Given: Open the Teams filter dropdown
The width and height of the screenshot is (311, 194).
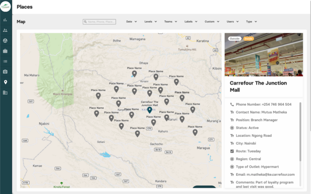Looking at the screenshot, I should 171,22.
